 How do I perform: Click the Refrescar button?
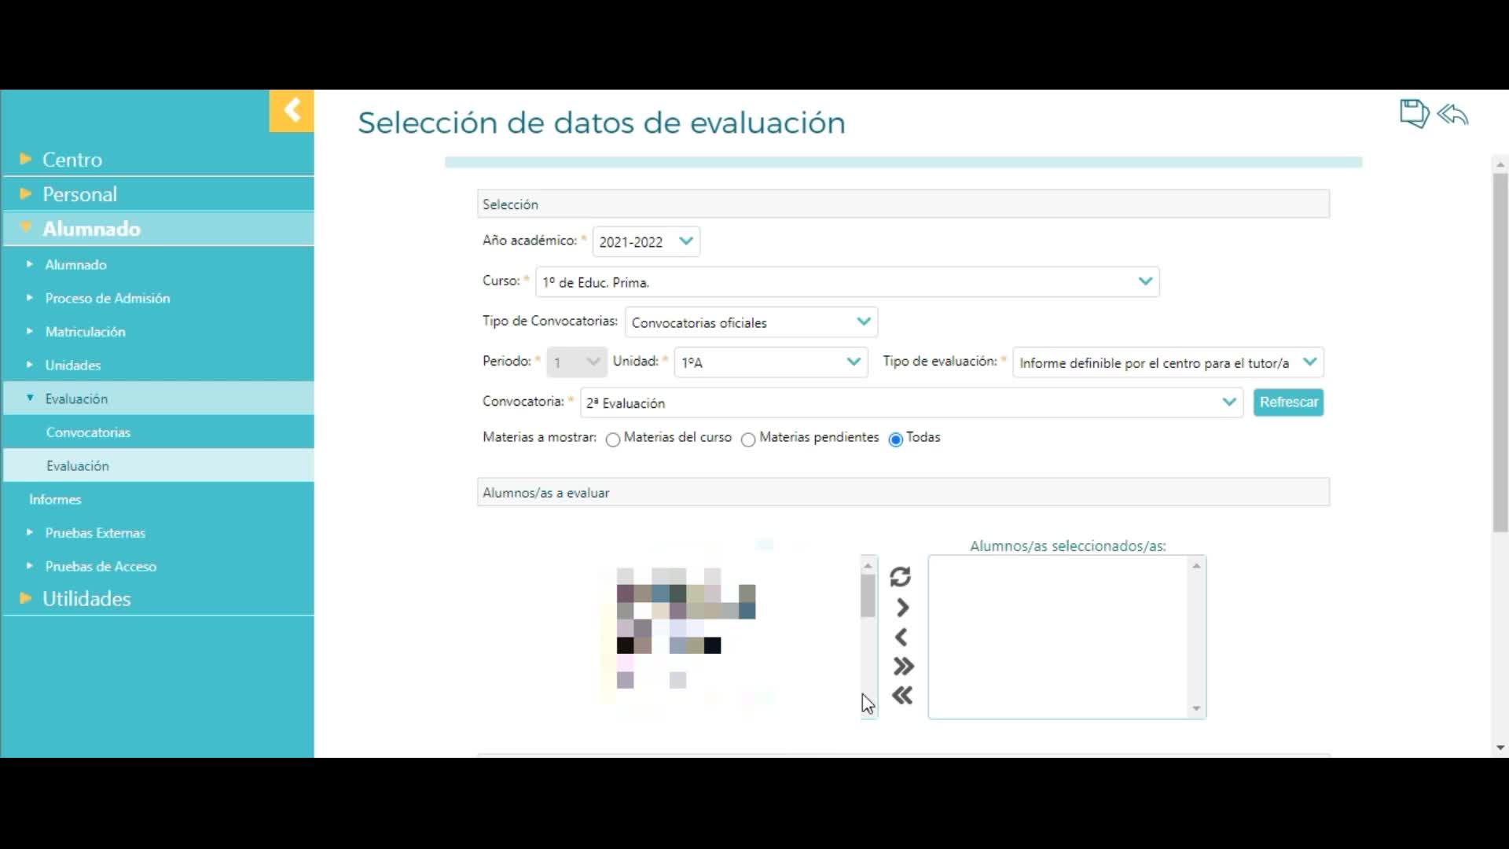coord(1288,402)
